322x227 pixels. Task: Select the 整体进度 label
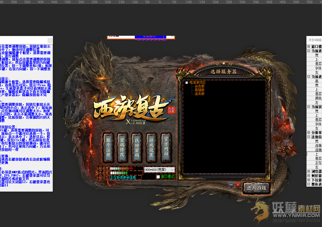[102, 173]
